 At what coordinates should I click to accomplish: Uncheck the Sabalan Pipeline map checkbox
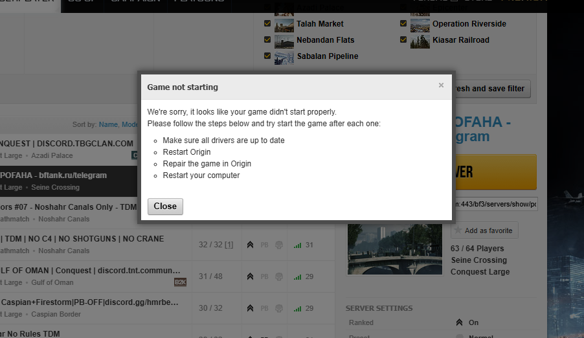(267, 56)
